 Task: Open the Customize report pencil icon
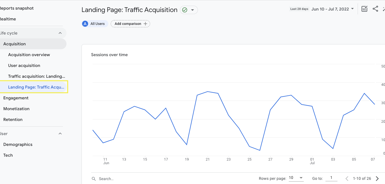pos(364,9)
